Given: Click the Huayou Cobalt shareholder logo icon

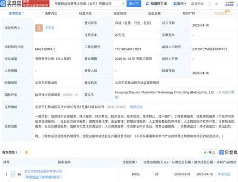Looking at the screenshot, I should (x=20, y=174).
